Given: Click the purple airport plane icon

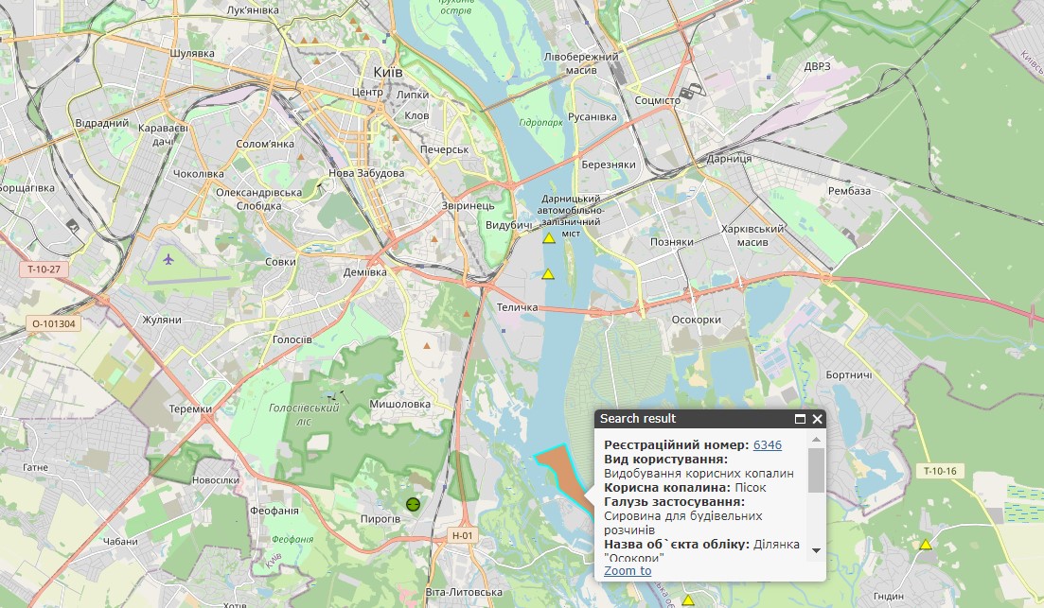Looking at the screenshot, I should [169, 258].
